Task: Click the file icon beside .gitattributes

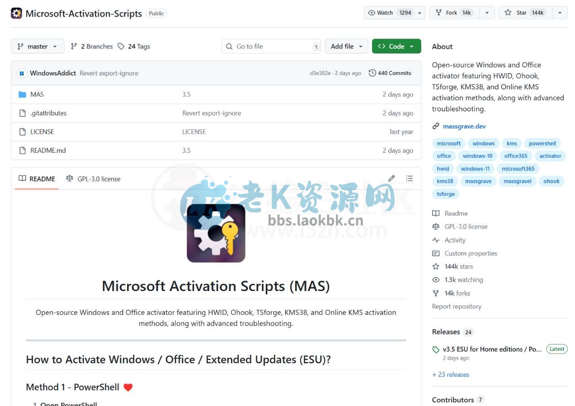Action: (x=22, y=113)
